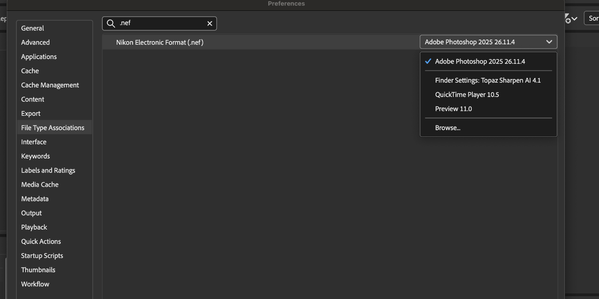This screenshot has width=599, height=299.
Task: Expand the Adobe Photoshop application dropdown
Action: [x=488, y=42]
